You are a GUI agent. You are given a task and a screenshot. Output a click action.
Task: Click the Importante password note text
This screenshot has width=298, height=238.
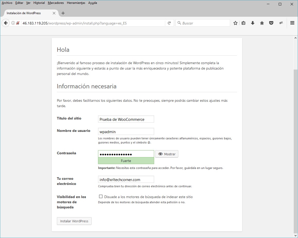161,168
